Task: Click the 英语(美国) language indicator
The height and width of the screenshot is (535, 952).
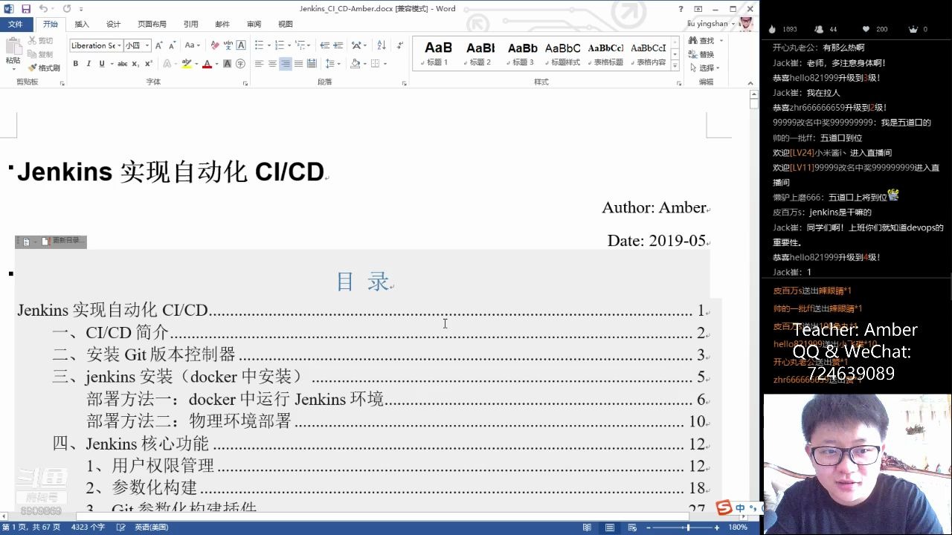Action: pos(151,528)
